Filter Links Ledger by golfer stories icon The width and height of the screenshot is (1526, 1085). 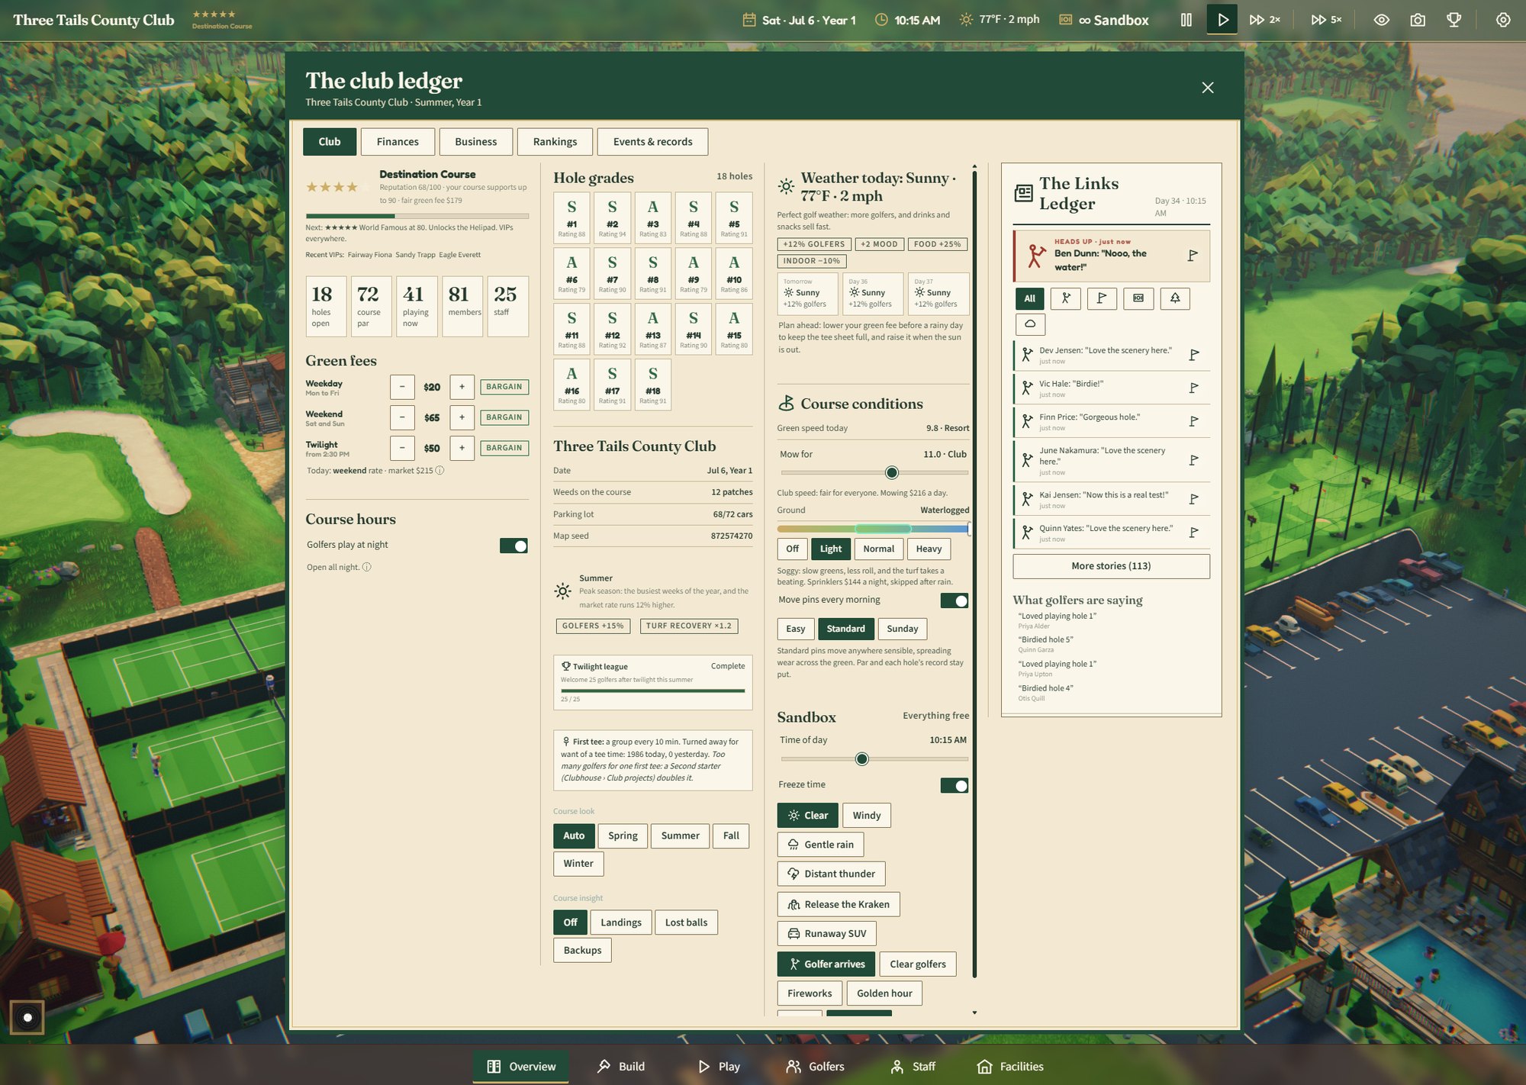click(x=1066, y=298)
